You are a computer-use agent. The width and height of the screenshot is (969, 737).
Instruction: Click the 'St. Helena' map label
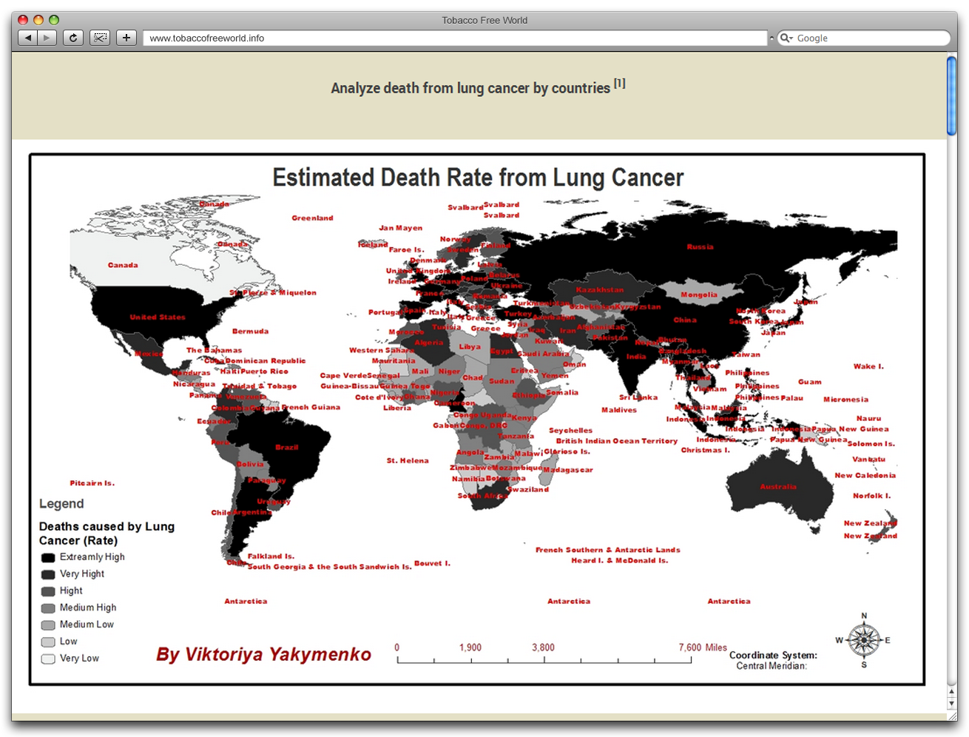tap(408, 461)
